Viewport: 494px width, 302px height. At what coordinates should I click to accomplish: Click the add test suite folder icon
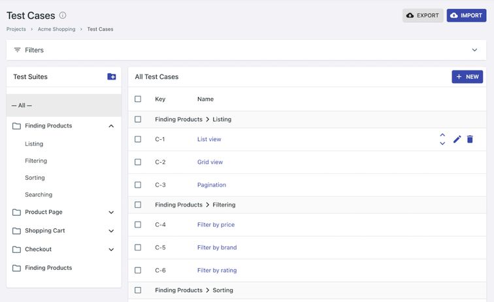tap(111, 76)
